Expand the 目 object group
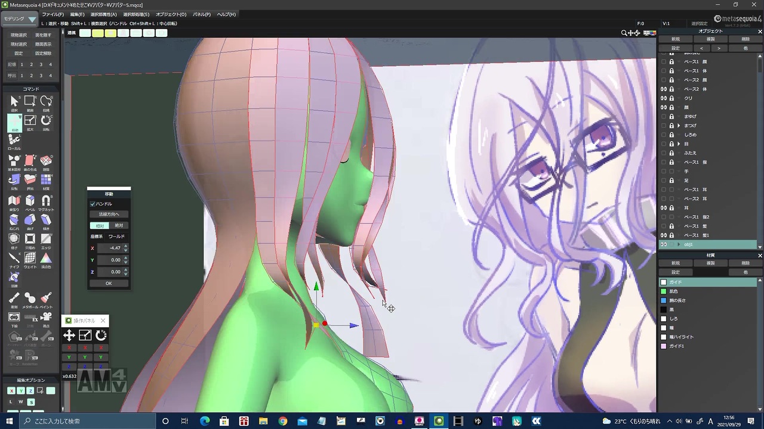Viewport: 764px width, 429px height. (x=679, y=144)
